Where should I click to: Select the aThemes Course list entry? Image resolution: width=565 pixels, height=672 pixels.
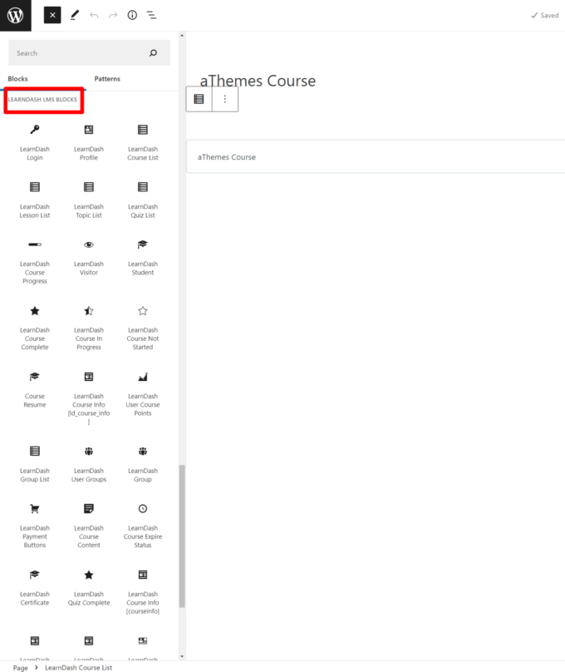click(376, 157)
